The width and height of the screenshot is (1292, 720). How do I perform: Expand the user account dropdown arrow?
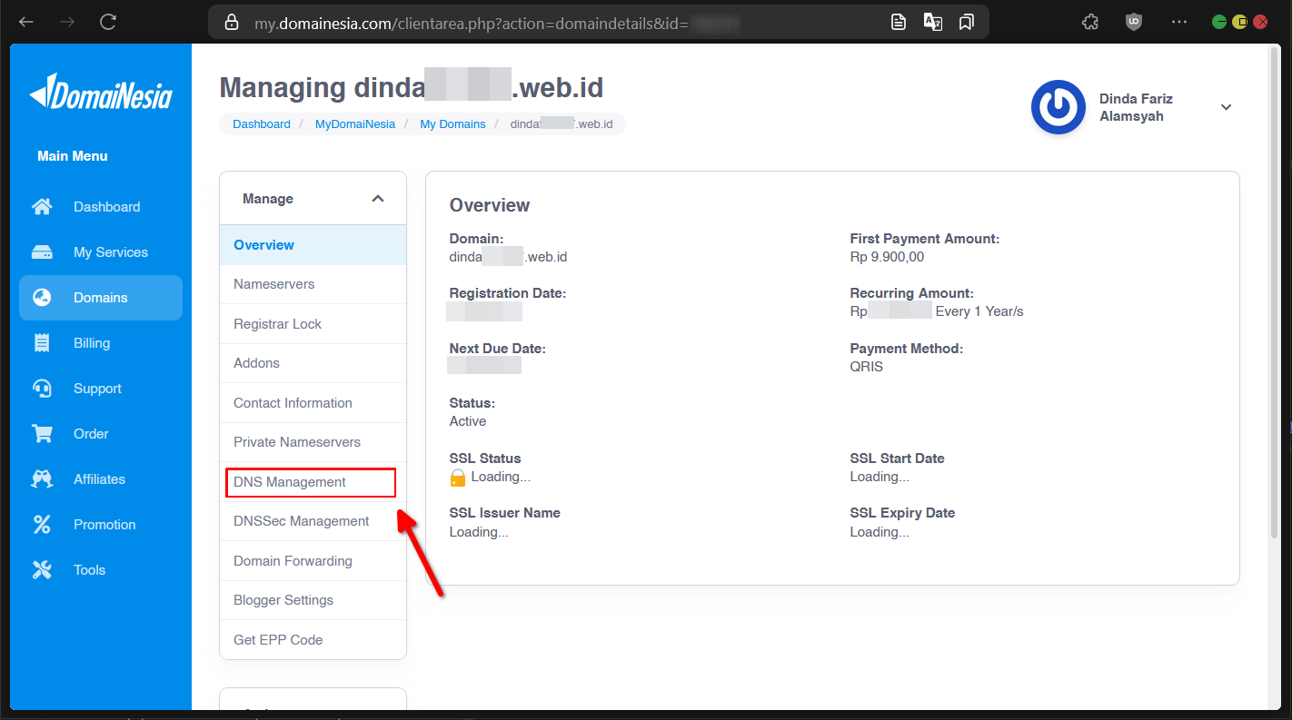[1226, 107]
